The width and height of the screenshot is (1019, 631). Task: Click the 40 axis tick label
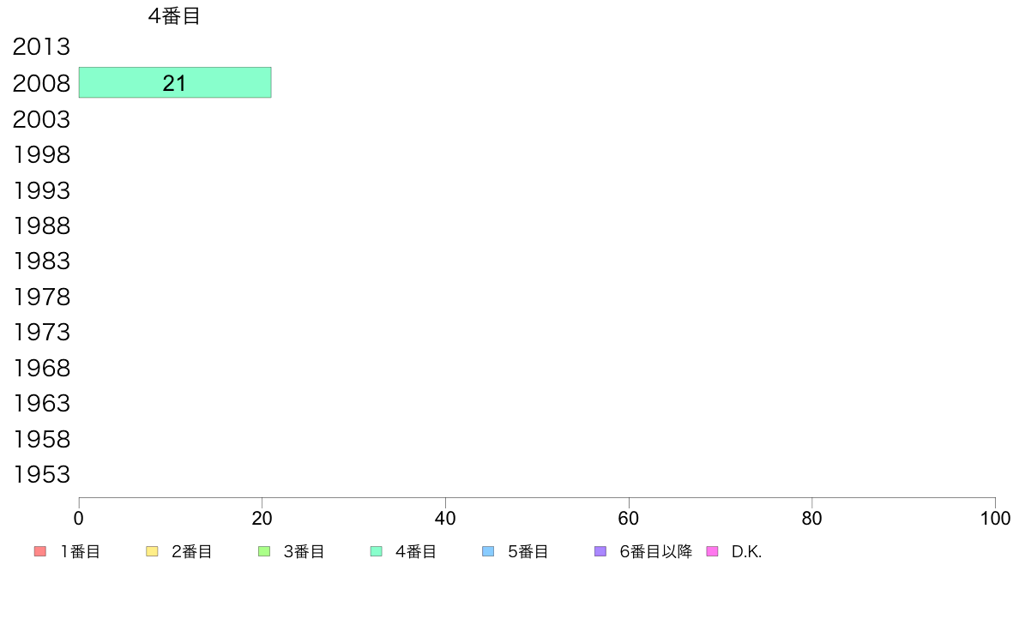coord(445,518)
